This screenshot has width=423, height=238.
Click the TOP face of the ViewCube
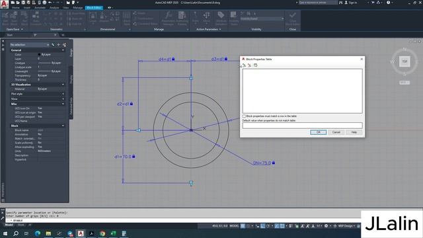404,61
